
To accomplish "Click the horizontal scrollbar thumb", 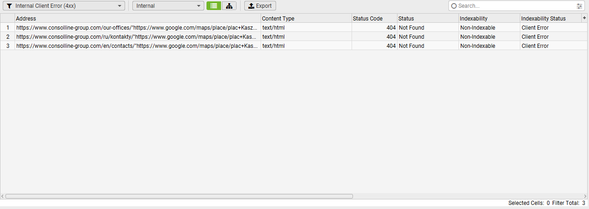I will coord(179,196).
